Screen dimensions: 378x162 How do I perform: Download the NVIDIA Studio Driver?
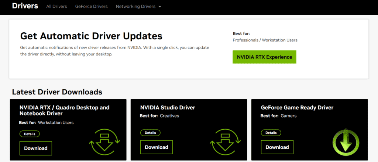coord(157,147)
